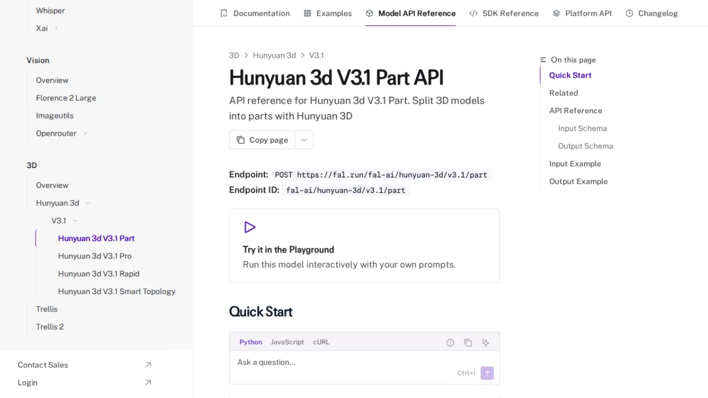This screenshot has width=708, height=398.
Task: Click the Documentation book icon
Action: click(224, 13)
